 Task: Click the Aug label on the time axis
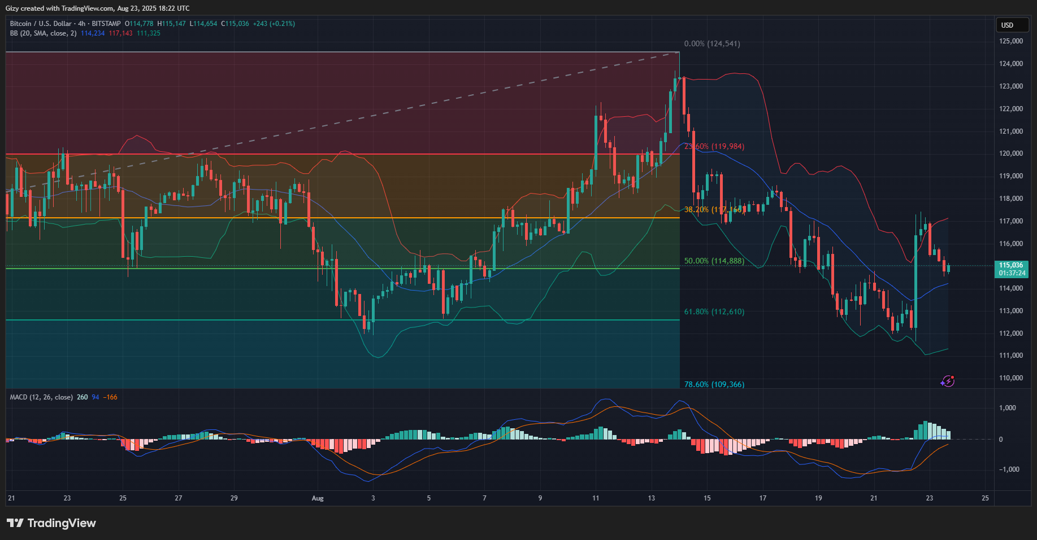click(318, 498)
